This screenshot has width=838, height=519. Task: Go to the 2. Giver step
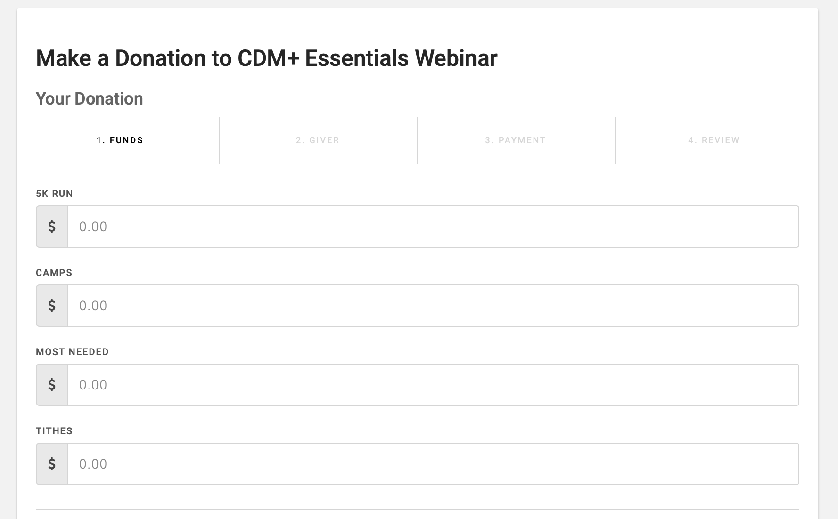(318, 140)
